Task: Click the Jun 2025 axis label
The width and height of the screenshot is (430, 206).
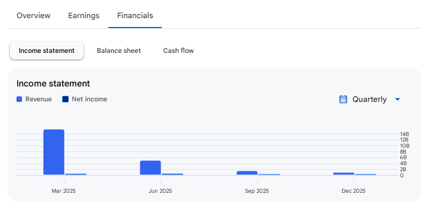Action: click(x=160, y=191)
